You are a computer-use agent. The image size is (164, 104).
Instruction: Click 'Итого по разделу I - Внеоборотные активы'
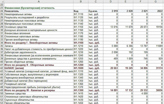[x=39, y=43]
